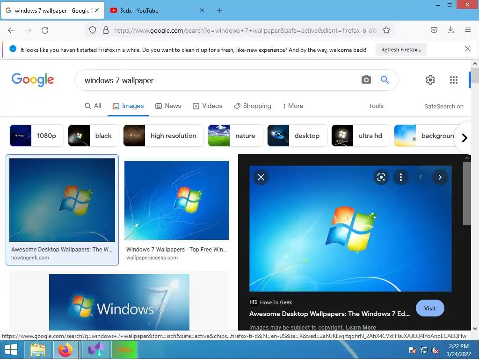Open the Windows 7 logo banner thumbnail
479x359 pixels.
119,302
